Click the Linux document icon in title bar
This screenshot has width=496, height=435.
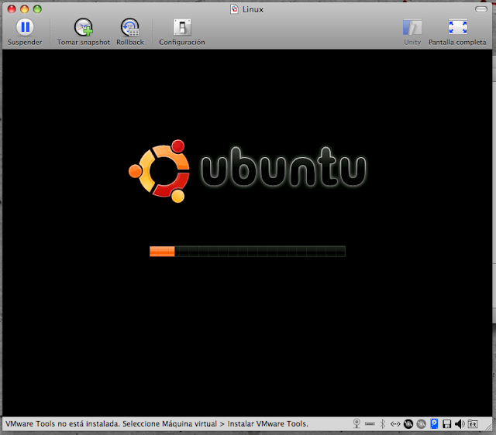(234, 9)
